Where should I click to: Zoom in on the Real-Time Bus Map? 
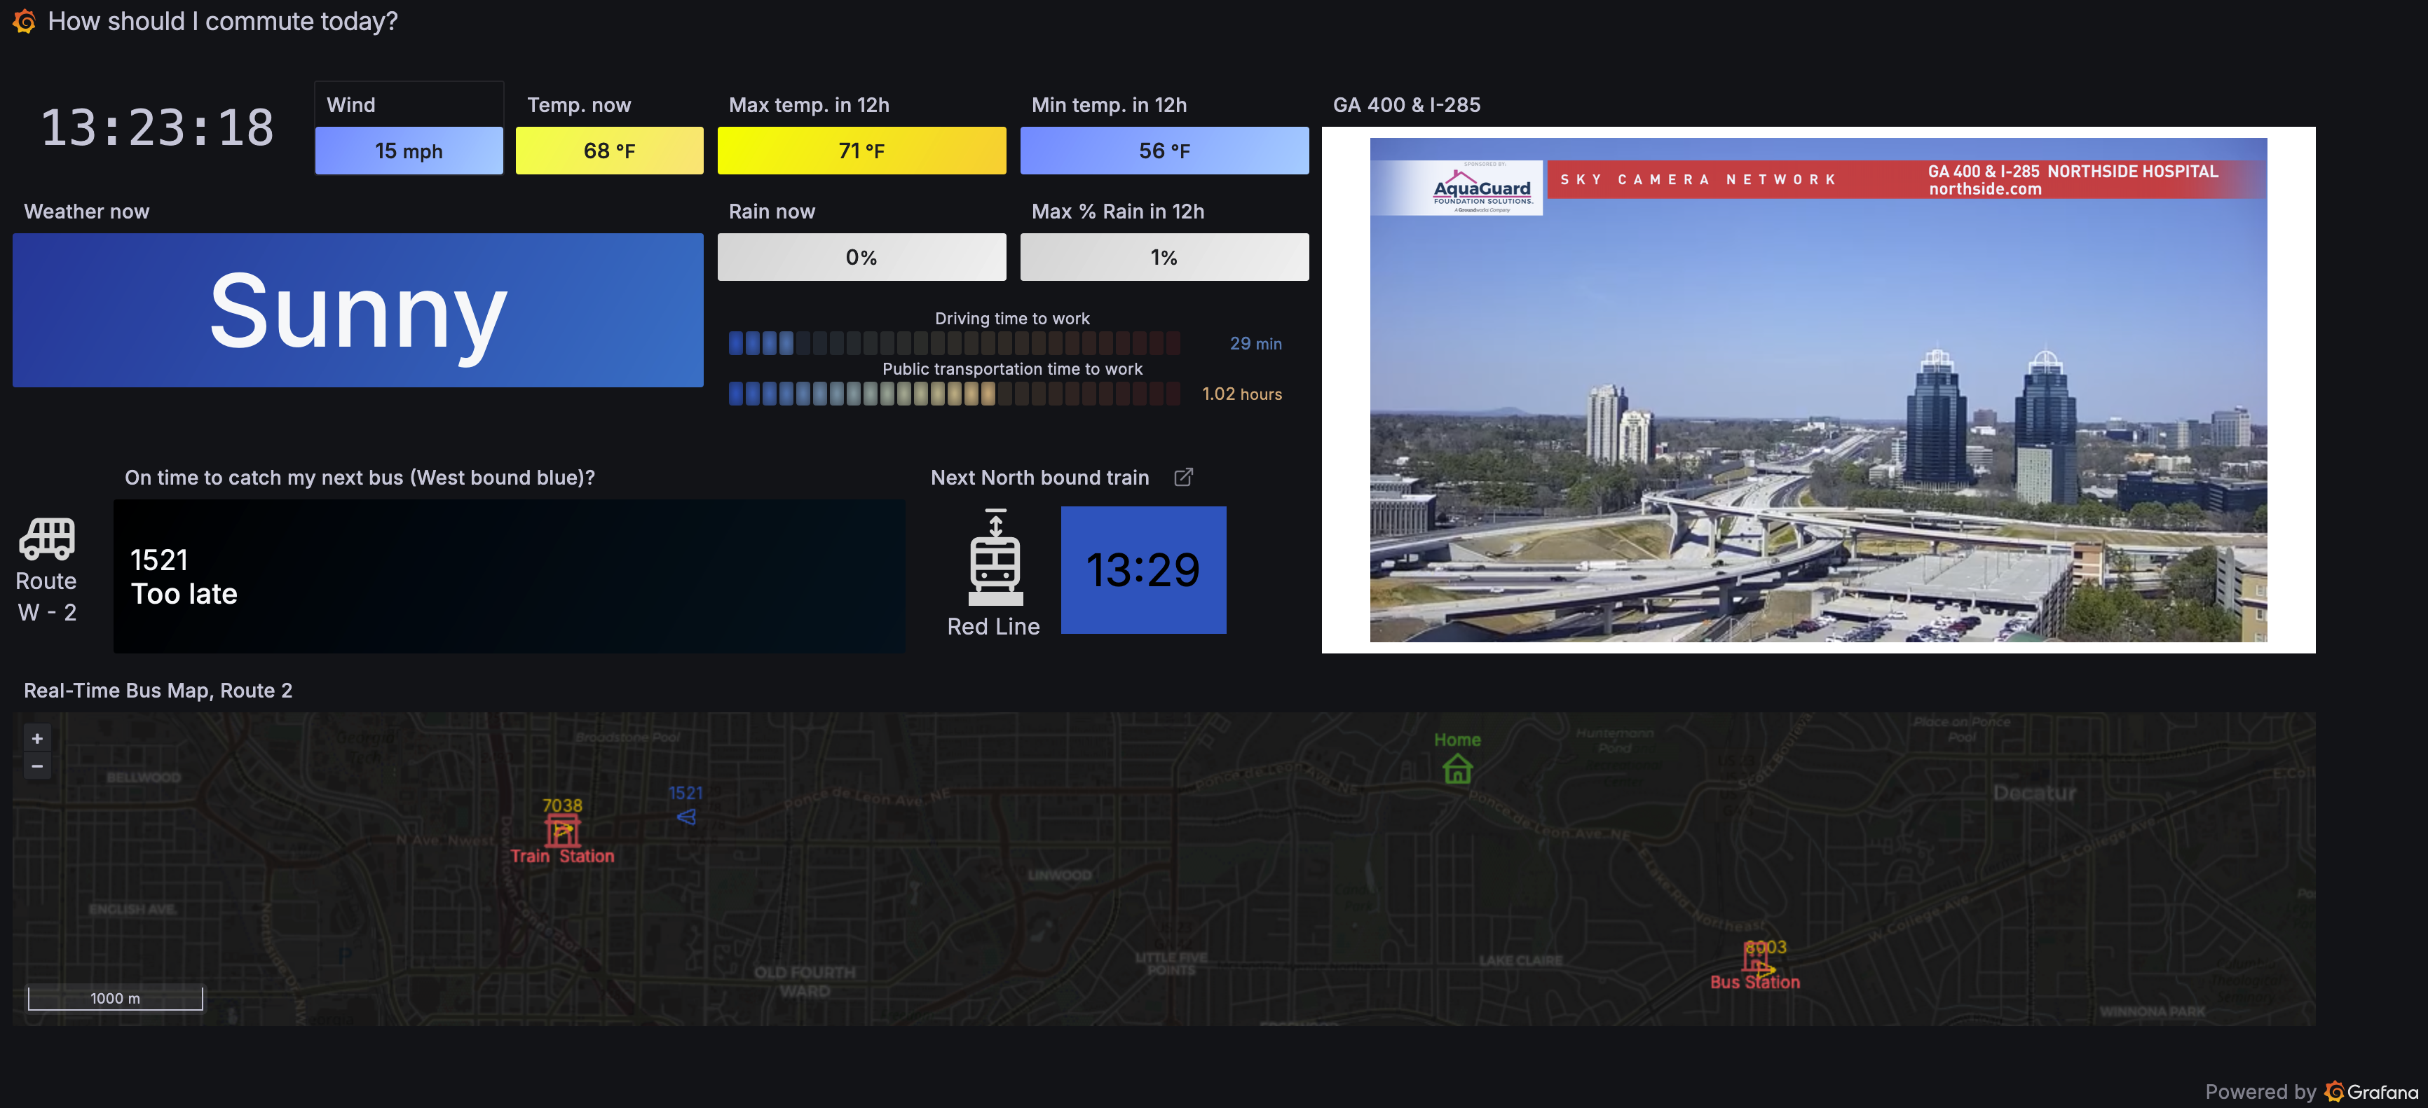[x=38, y=737]
